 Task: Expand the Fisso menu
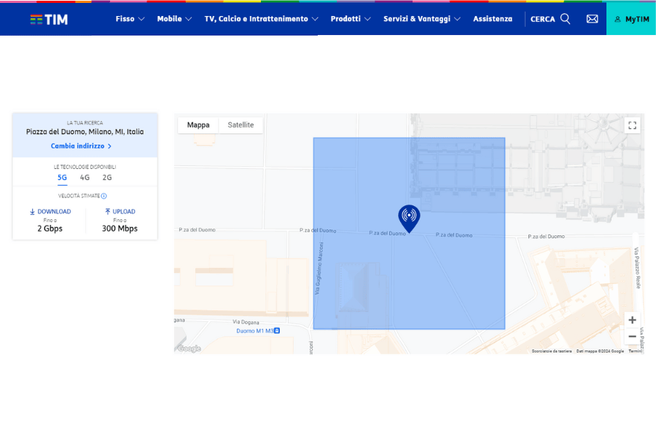tap(130, 19)
